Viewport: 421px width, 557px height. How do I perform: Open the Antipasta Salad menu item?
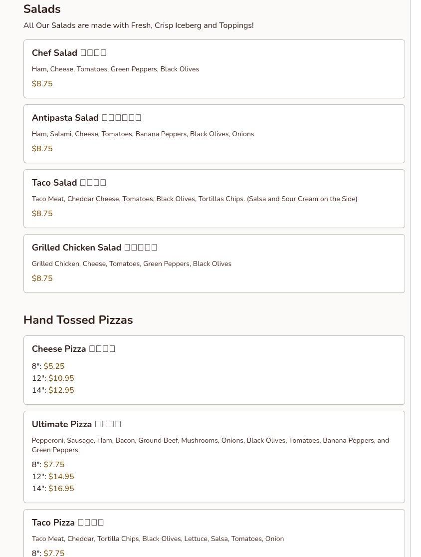point(65,118)
